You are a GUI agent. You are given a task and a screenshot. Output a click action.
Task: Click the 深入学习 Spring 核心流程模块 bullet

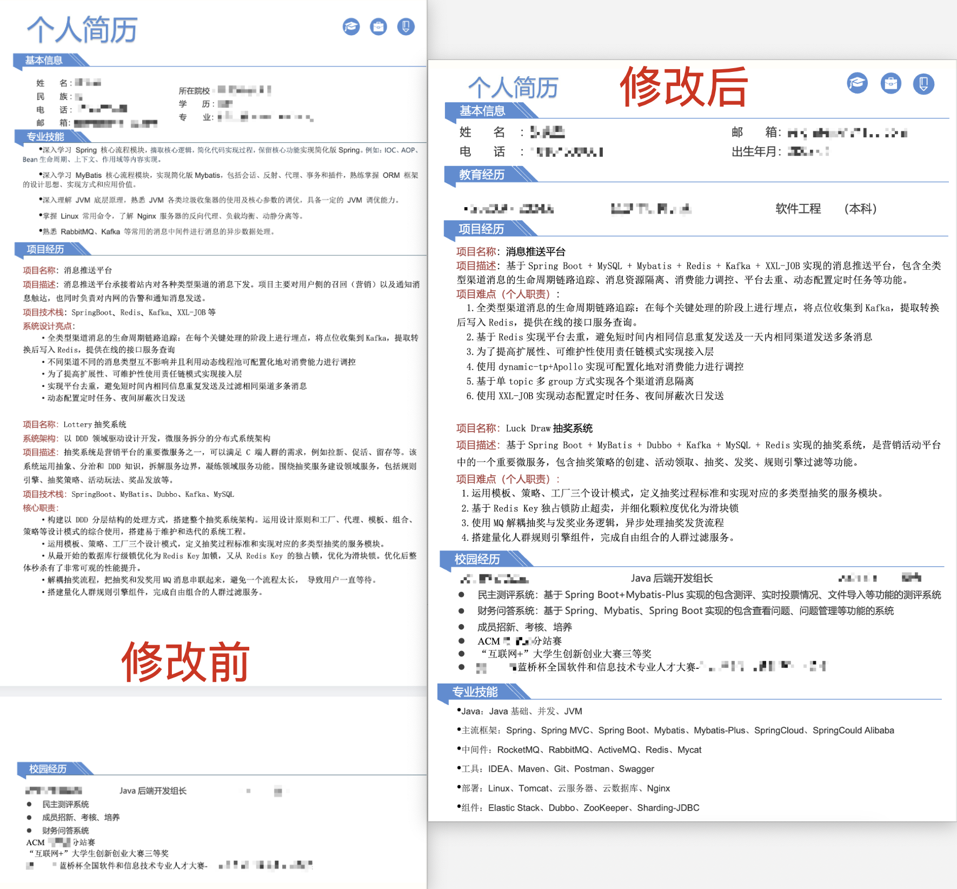click(221, 155)
